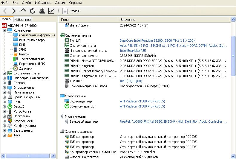Expand the Отображение tree node
Viewport: 236px width, 159px height.
tap(4, 88)
